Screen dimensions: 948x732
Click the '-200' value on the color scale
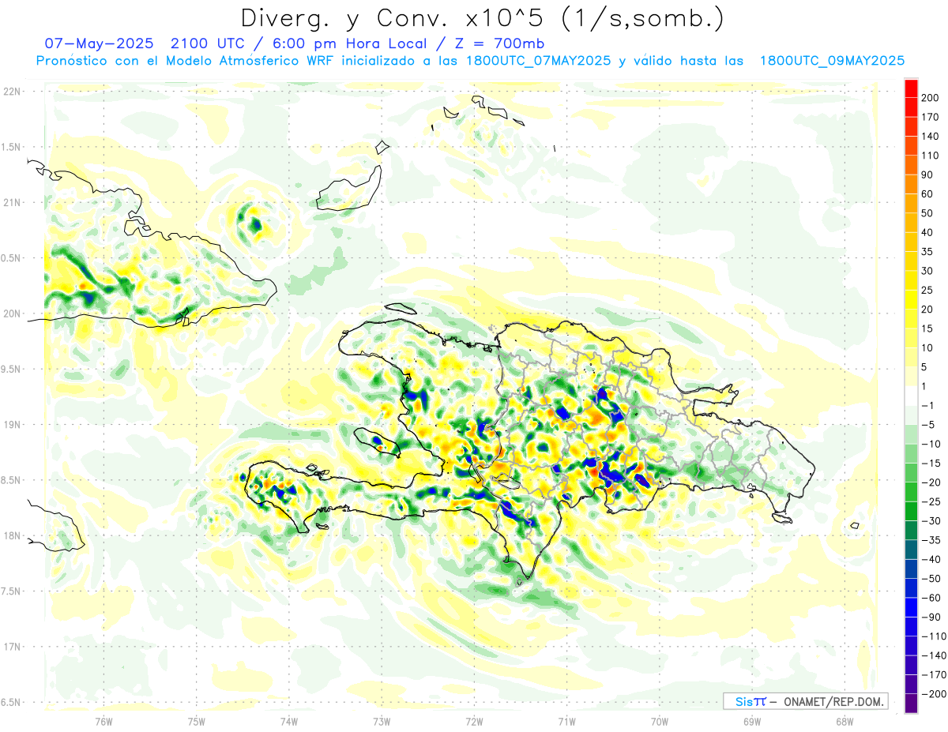[932, 693]
